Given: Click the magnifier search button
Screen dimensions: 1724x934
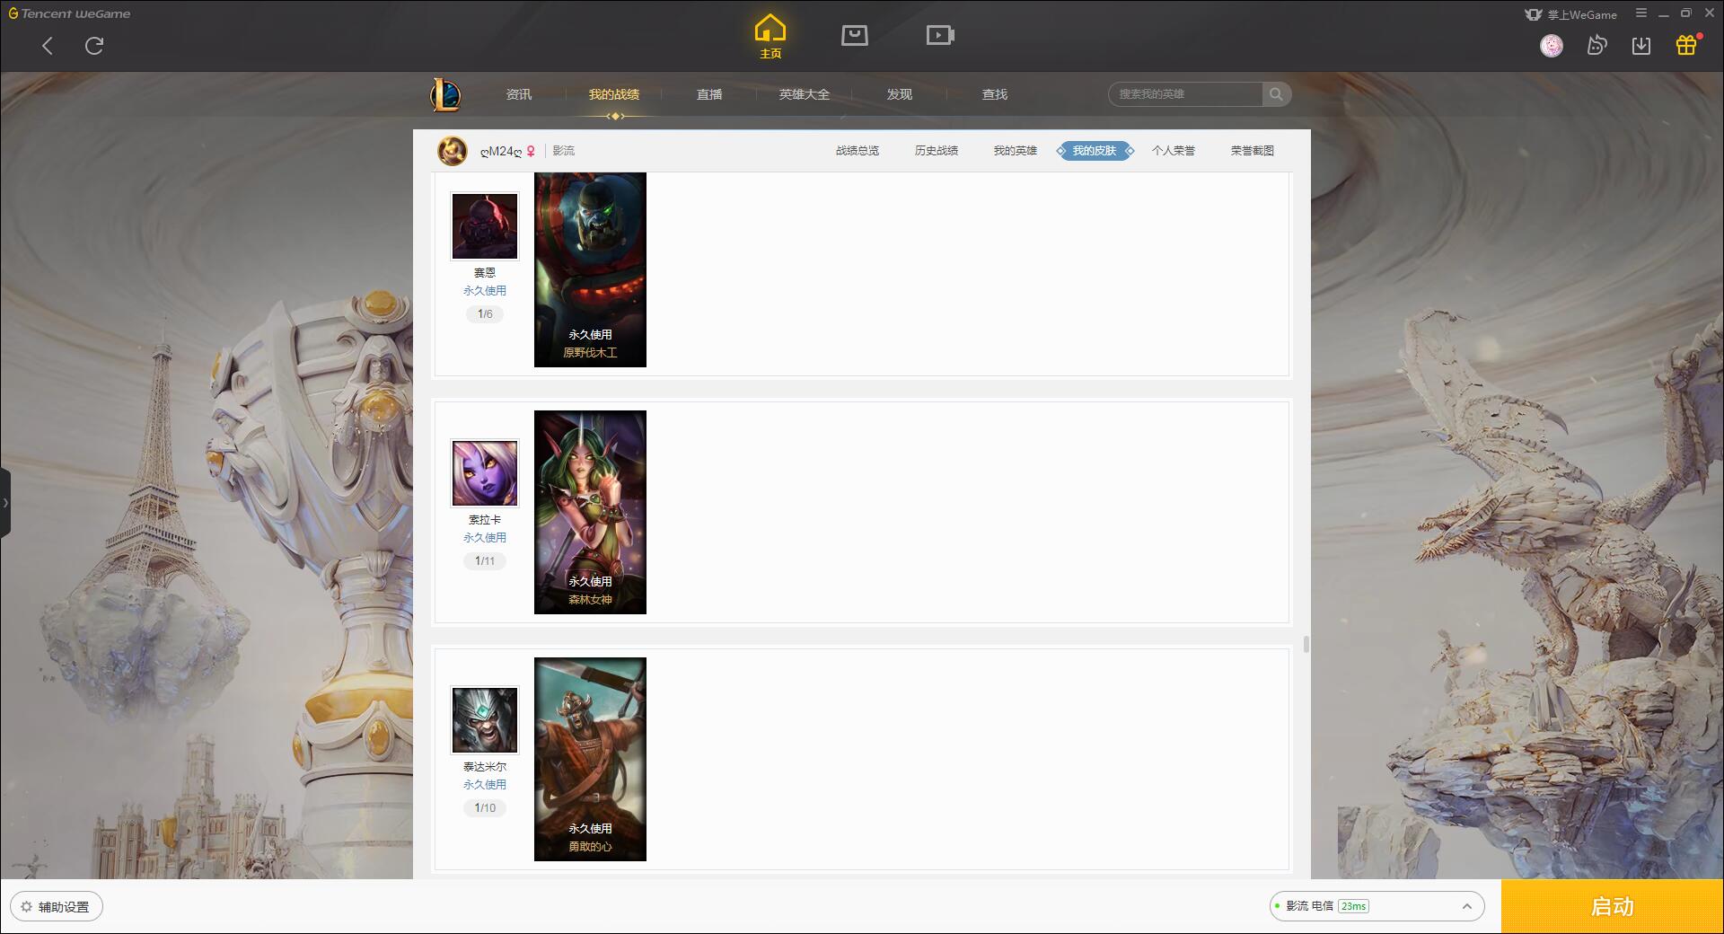Looking at the screenshot, I should (x=1276, y=94).
